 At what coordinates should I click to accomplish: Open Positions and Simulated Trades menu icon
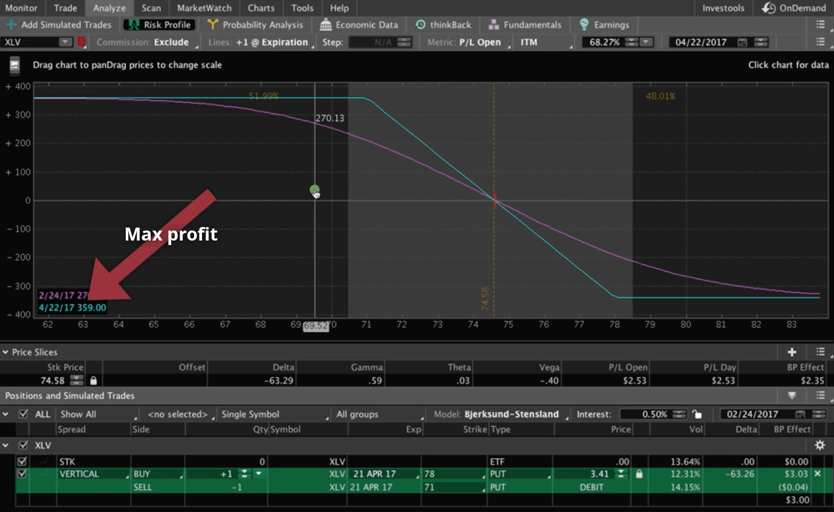click(820, 396)
